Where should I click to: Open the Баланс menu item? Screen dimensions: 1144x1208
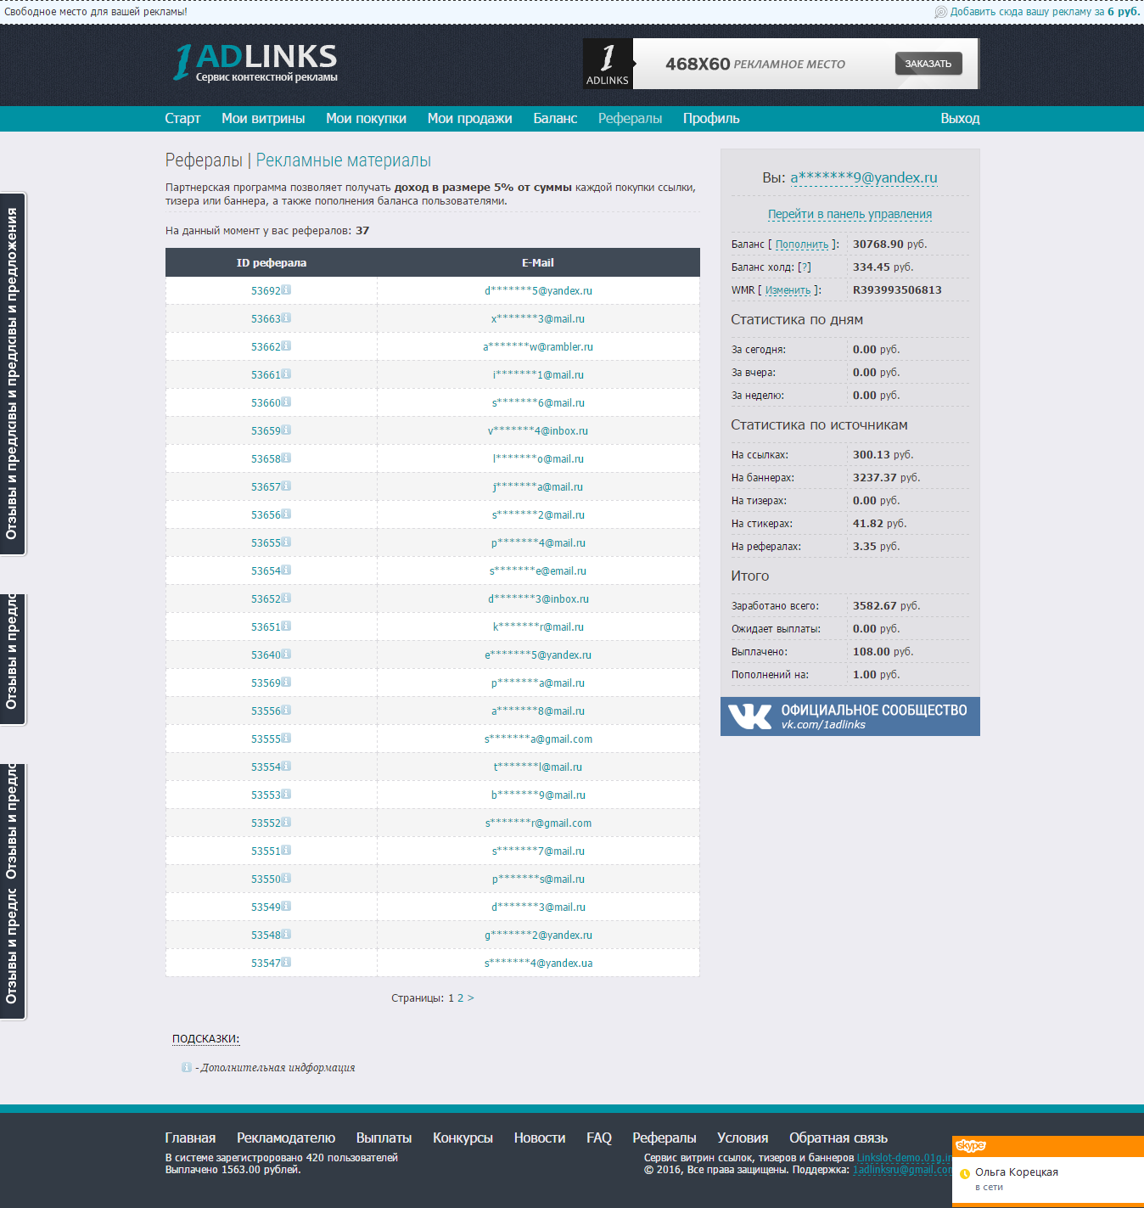[555, 119]
